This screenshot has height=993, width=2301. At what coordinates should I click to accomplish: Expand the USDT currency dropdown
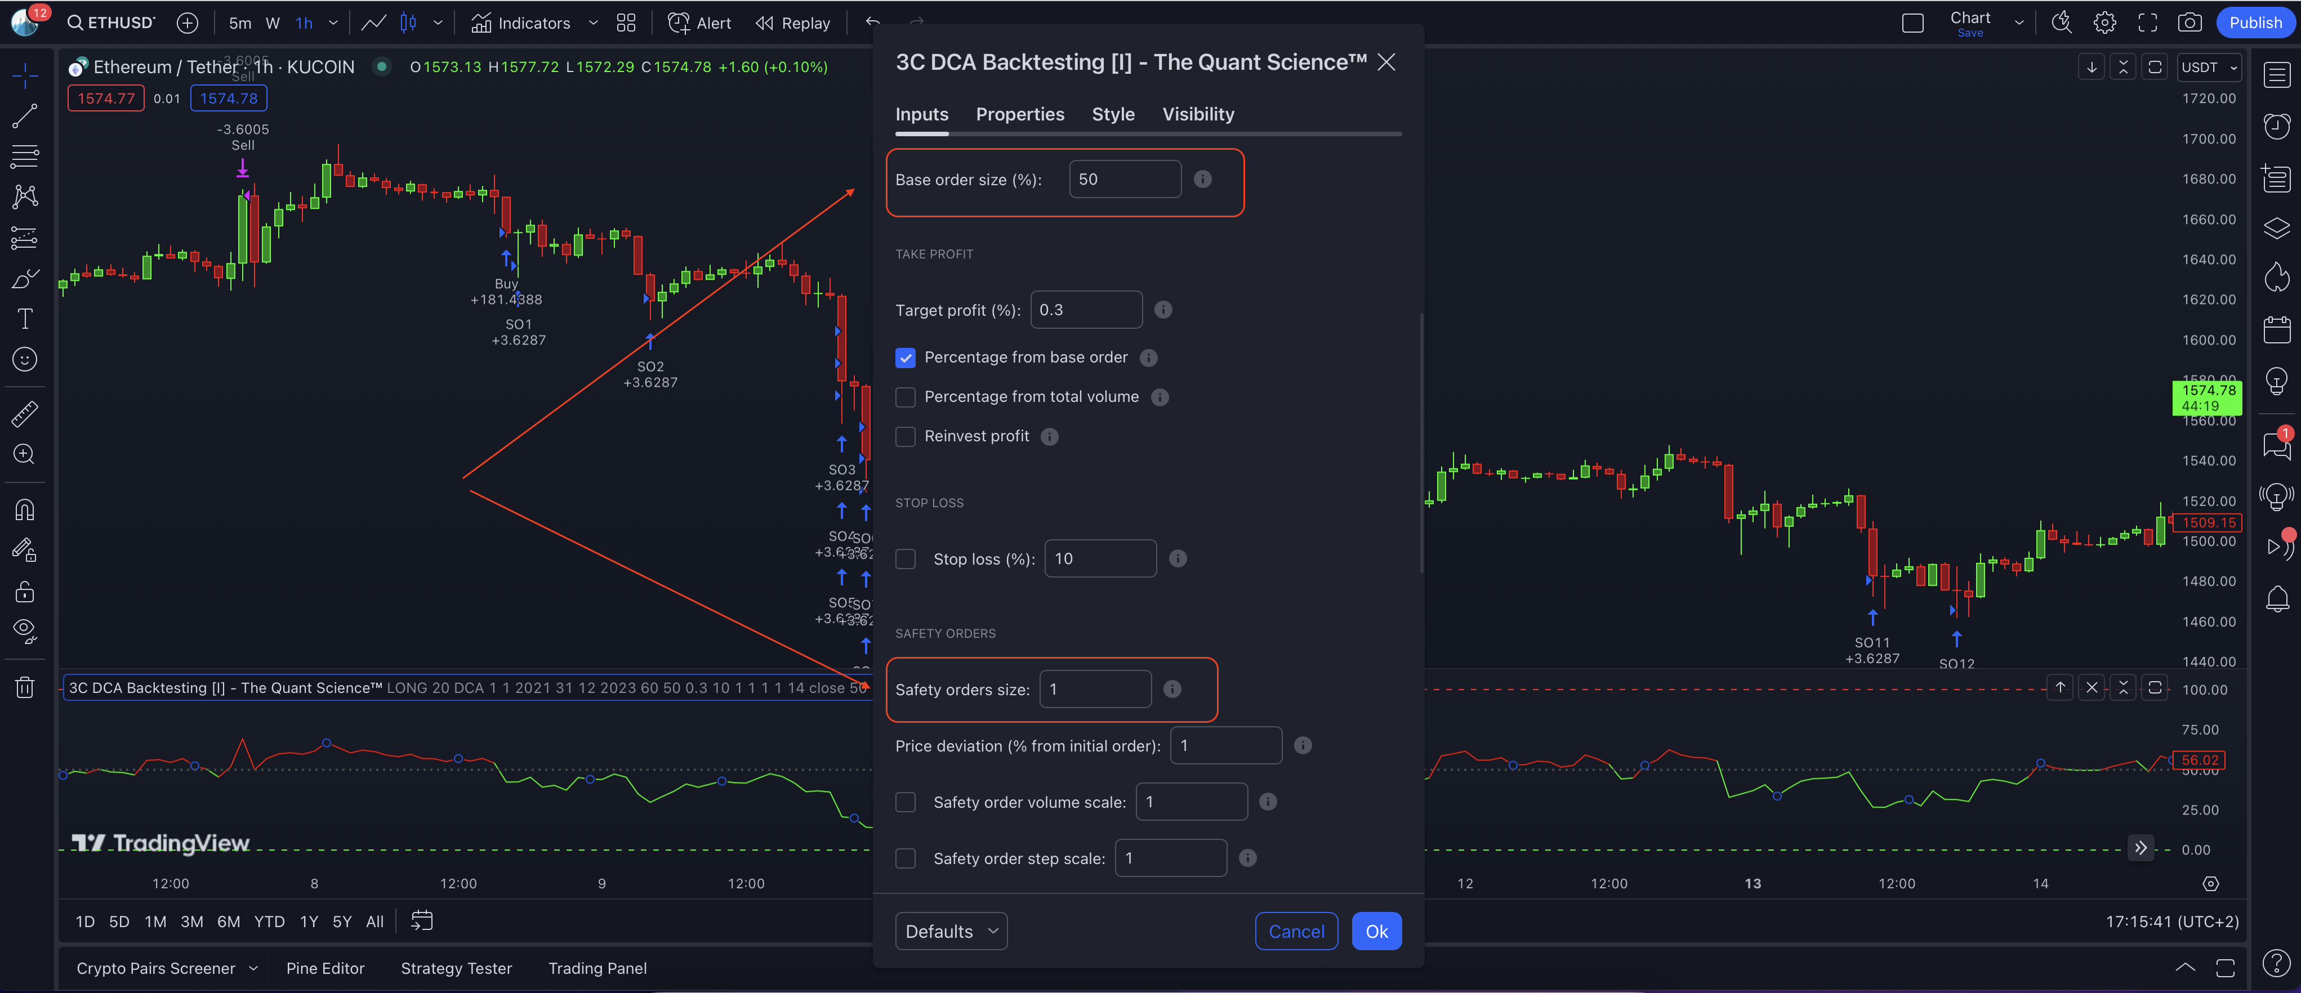2209,68
